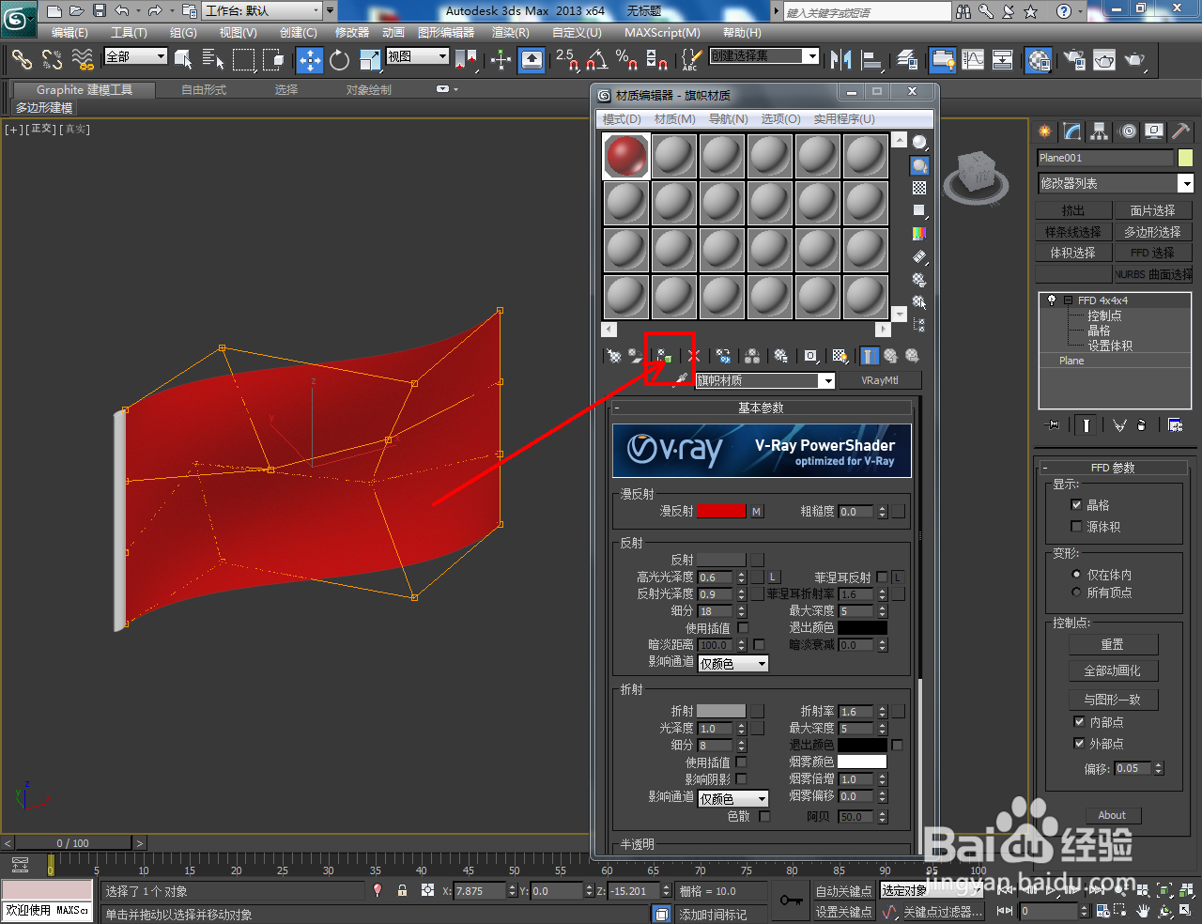Open reflection 影响通道 仅颜色 dropdown
Viewport: 1202px width, 924px height.
coord(733,663)
